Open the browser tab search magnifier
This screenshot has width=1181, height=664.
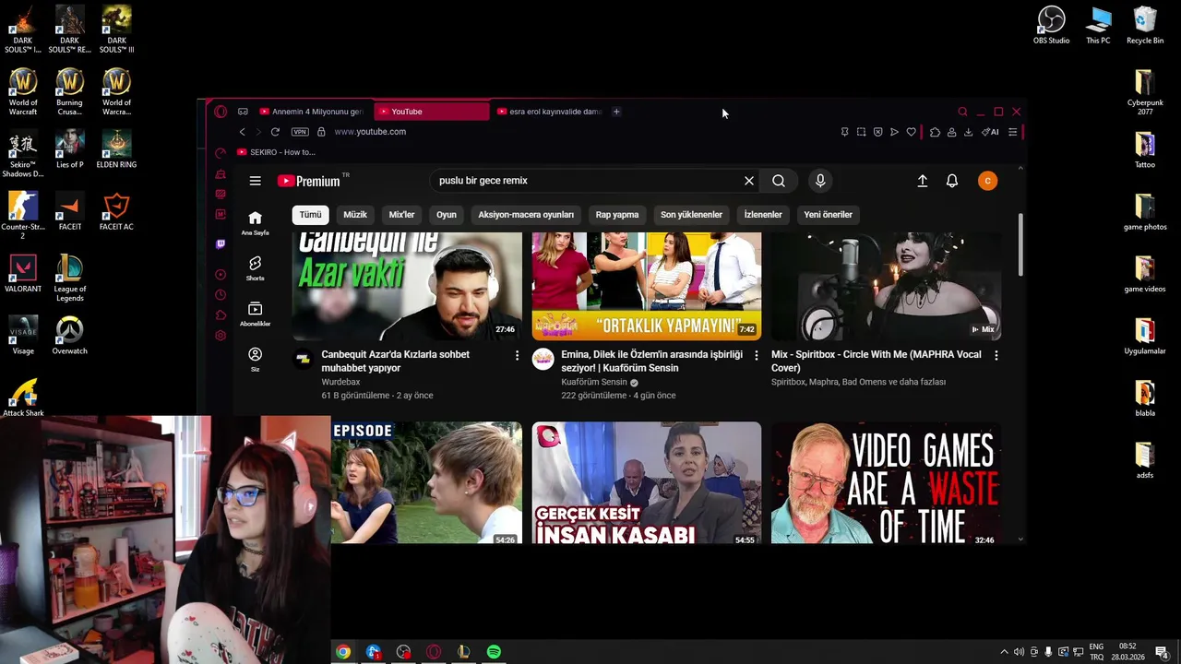point(962,112)
